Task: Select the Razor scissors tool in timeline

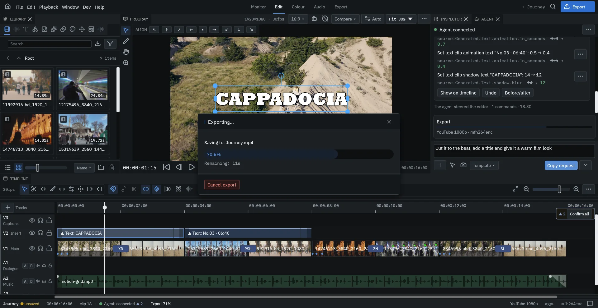Action: point(34,189)
